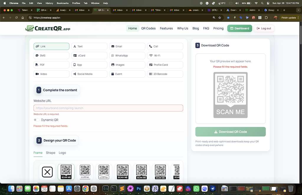Go to the Pricing page
The width and height of the screenshot is (302, 195).
coord(218,28)
